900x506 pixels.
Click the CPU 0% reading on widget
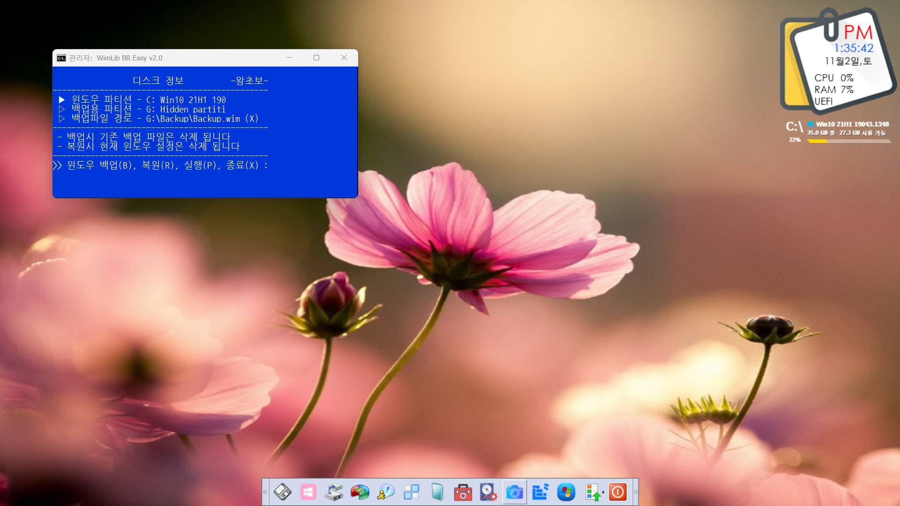(x=834, y=78)
